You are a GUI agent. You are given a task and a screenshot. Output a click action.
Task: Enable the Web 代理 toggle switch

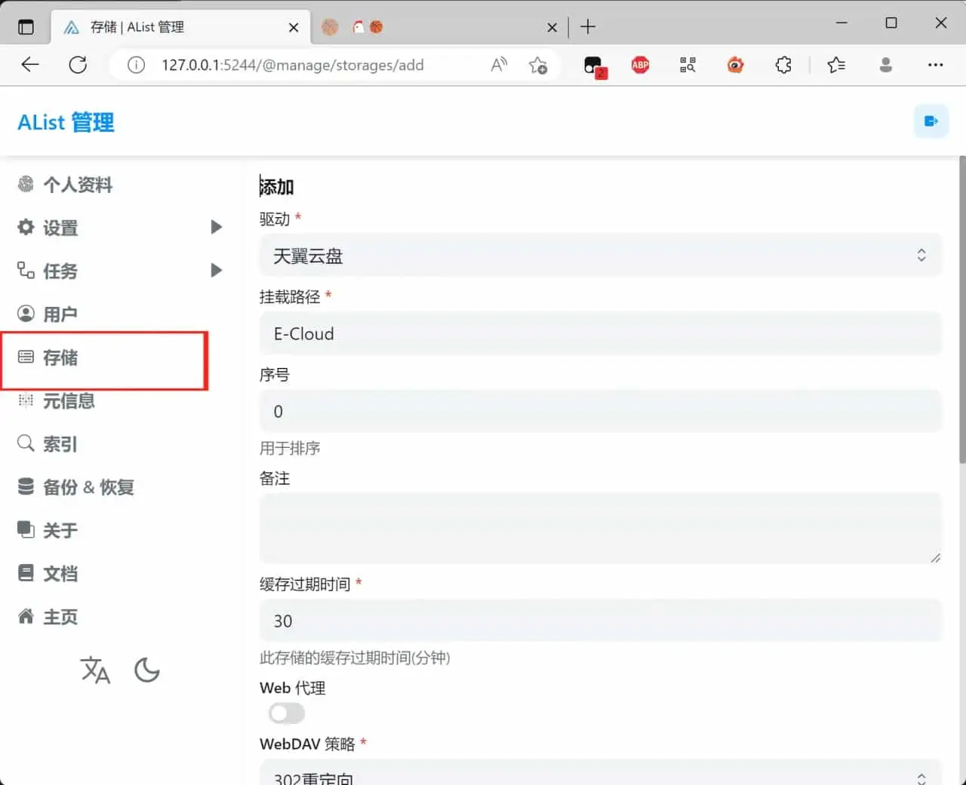[x=287, y=713]
